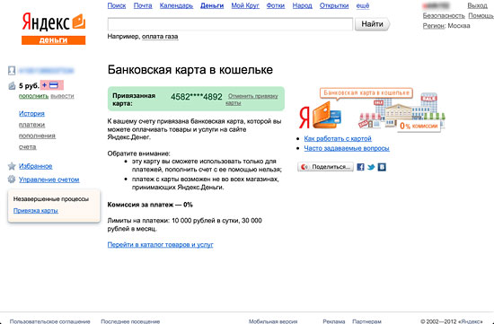Screen dimensions: 494x324
Task: Open Пользовательское соглашение footer link
Action: pos(49,321)
